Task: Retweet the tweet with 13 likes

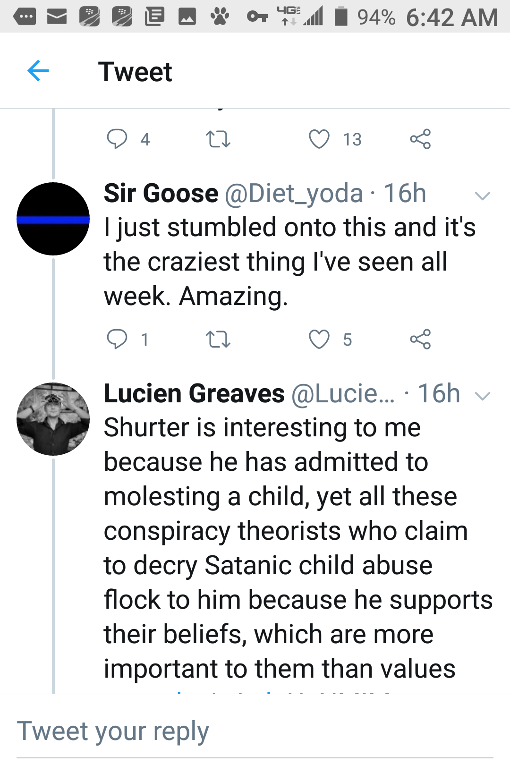Action: click(218, 139)
